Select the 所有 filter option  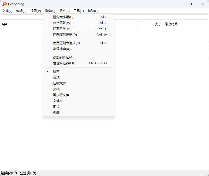(x=56, y=72)
